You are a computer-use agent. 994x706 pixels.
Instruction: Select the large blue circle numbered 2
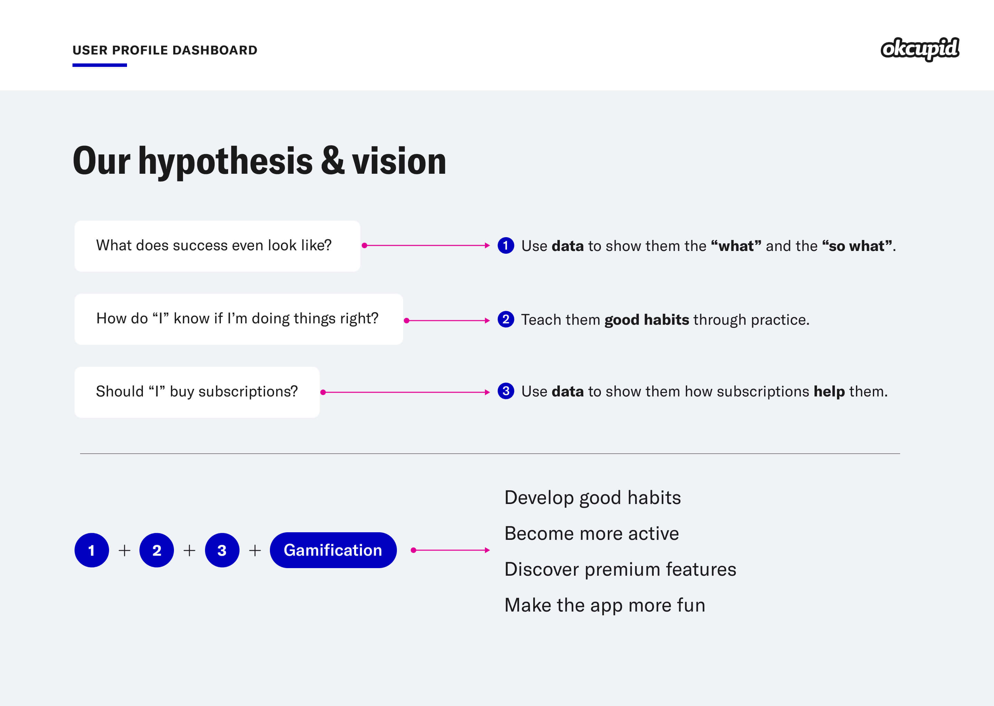157,551
